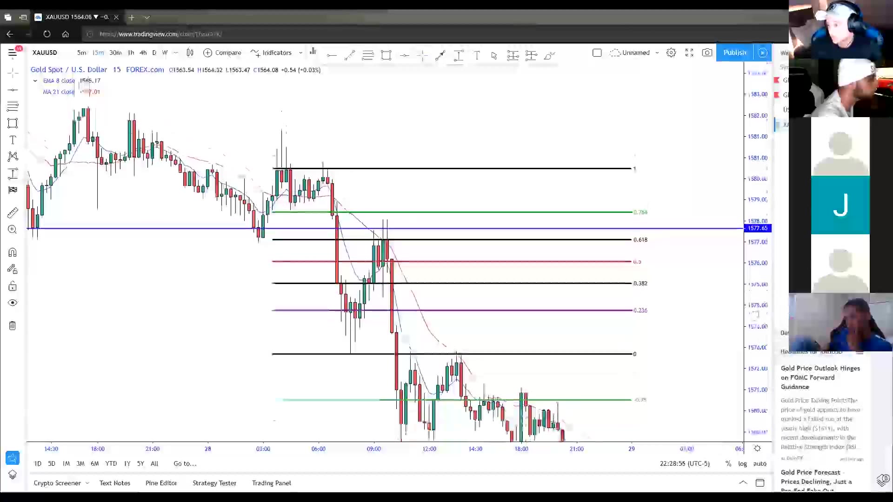Open the Strategy Tester panel
This screenshot has height=502, width=893.
point(214,483)
